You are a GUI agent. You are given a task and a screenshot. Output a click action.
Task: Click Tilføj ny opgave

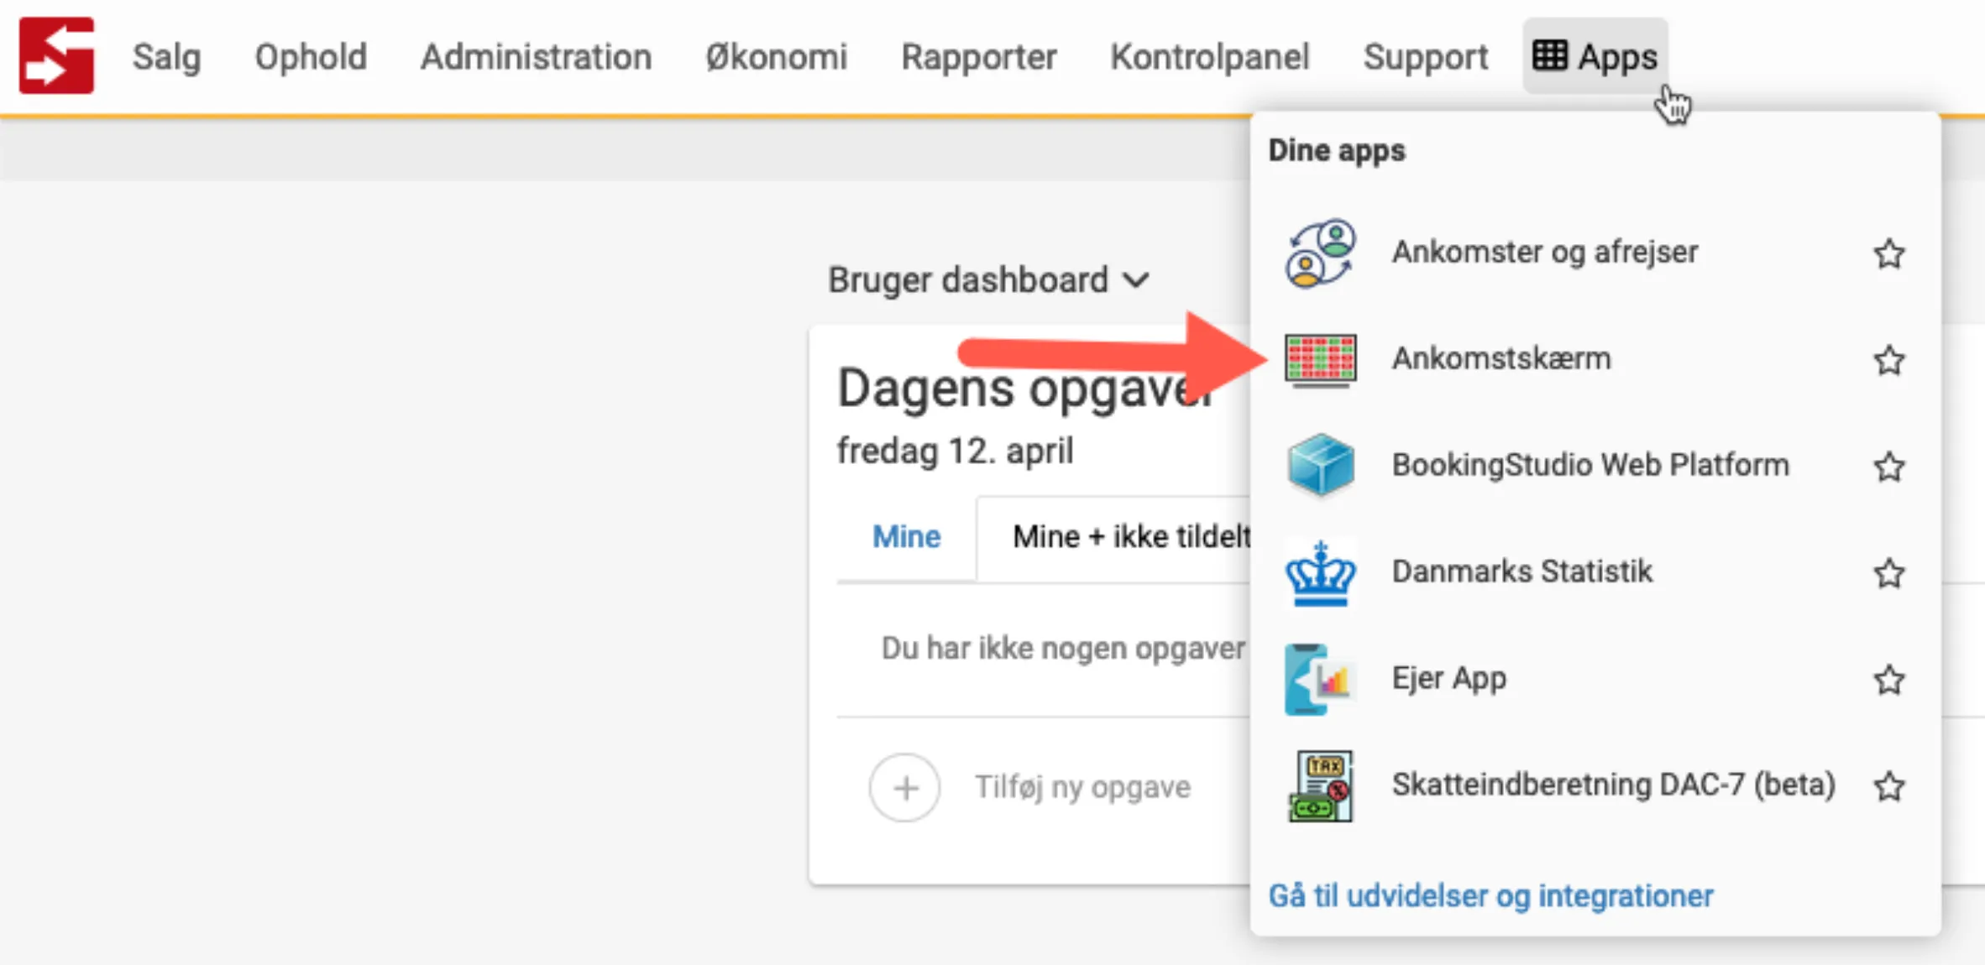click(x=1082, y=786)
